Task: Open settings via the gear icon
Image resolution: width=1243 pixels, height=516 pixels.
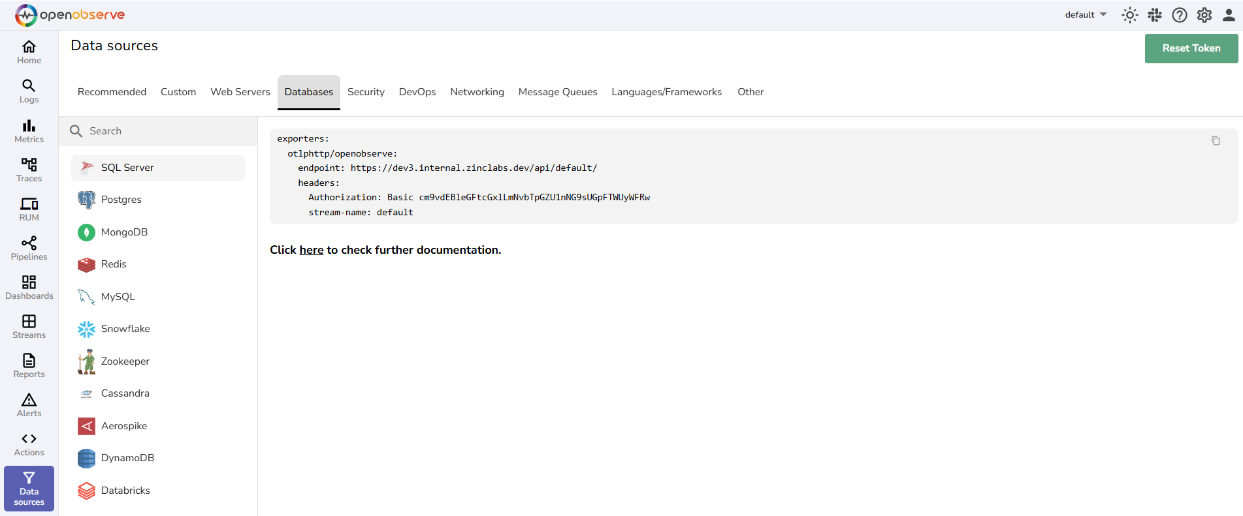Action: (1204, 15)
